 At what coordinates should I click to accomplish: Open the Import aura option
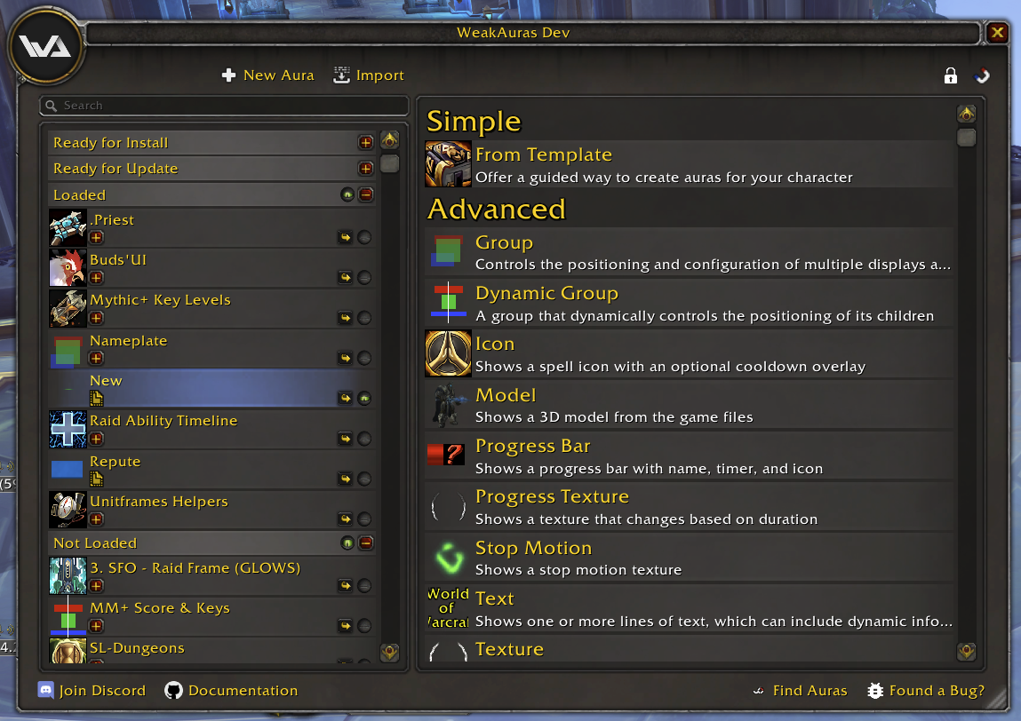click(x=369, y=75)
